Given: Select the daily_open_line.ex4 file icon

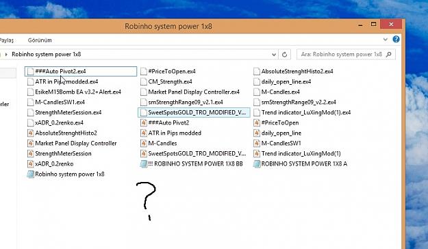Looking at the screenshot, I should tap(257, 82).
